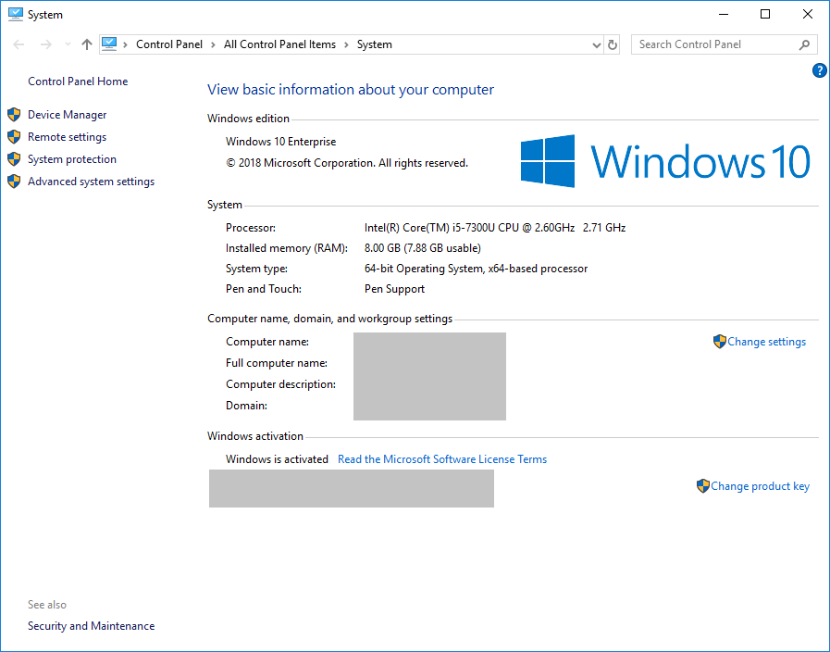Click the computer icon in address bar
The width and height of the screenshot is (830, 652).
109,44
